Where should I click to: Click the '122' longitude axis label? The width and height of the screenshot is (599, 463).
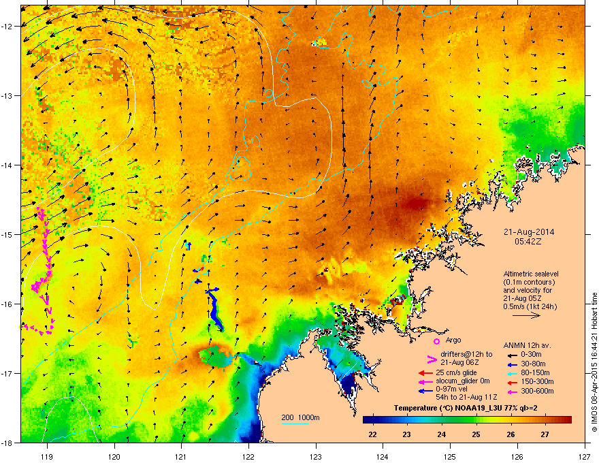coord(248,456)
